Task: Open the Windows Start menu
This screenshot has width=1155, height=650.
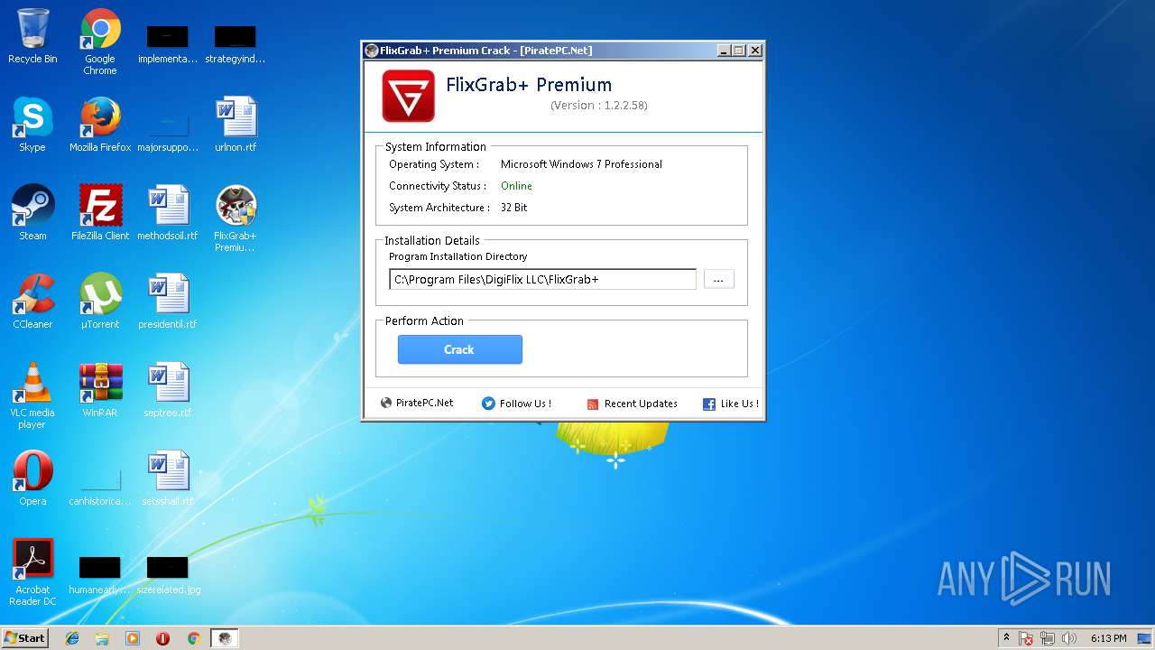Action: [24, 638]
